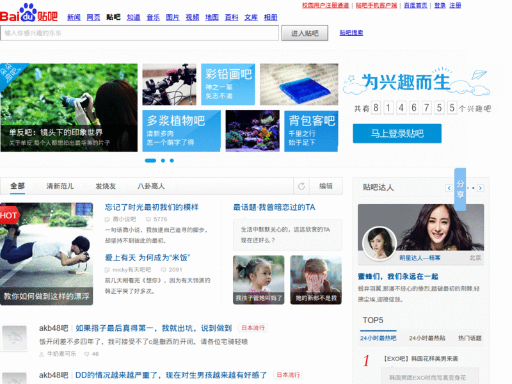512x384 pixels.
Task: Focus the 输入你感兴趣的东东 search field
Action: tap(140, 33)
